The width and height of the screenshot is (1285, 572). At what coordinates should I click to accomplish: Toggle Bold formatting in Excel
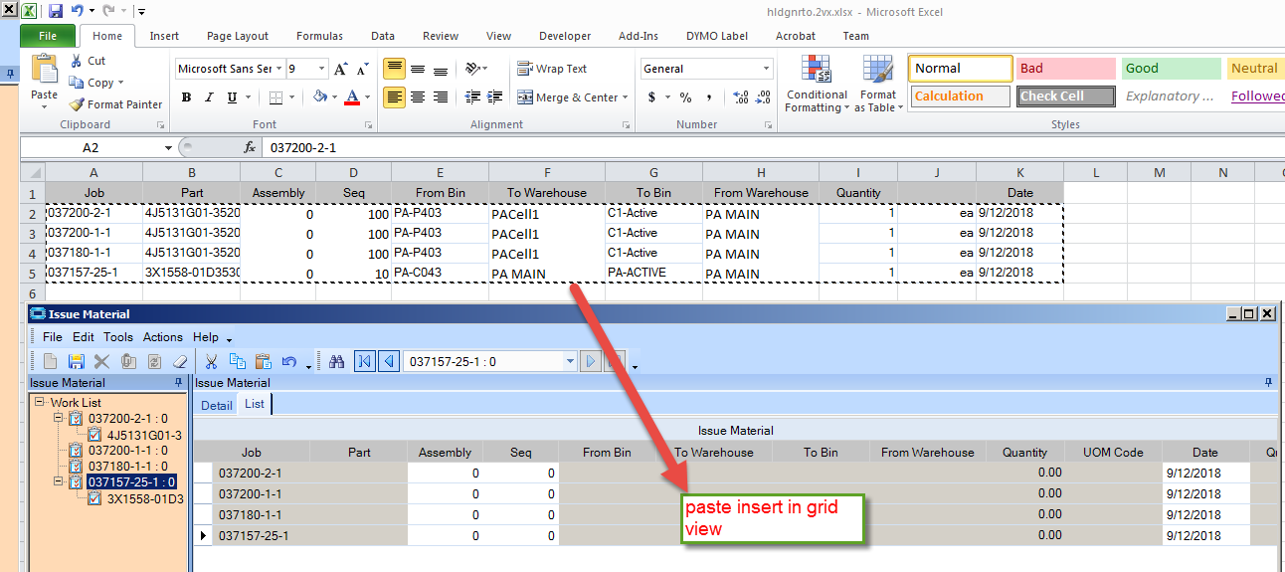point(186,97)
